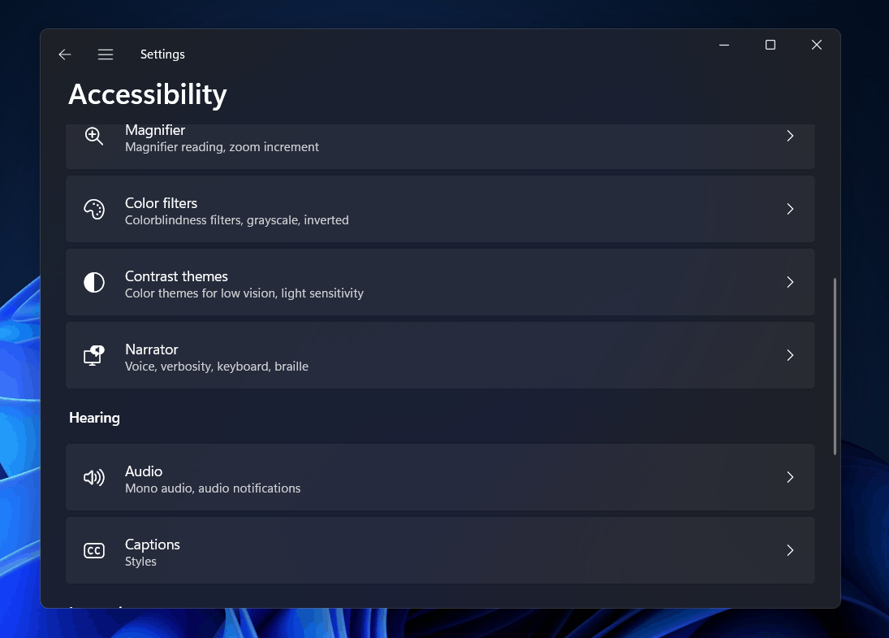889x638 pixels.
Task: Expand Color filters using right chevron
Action: pyautogui.click(x=790, y=210)
